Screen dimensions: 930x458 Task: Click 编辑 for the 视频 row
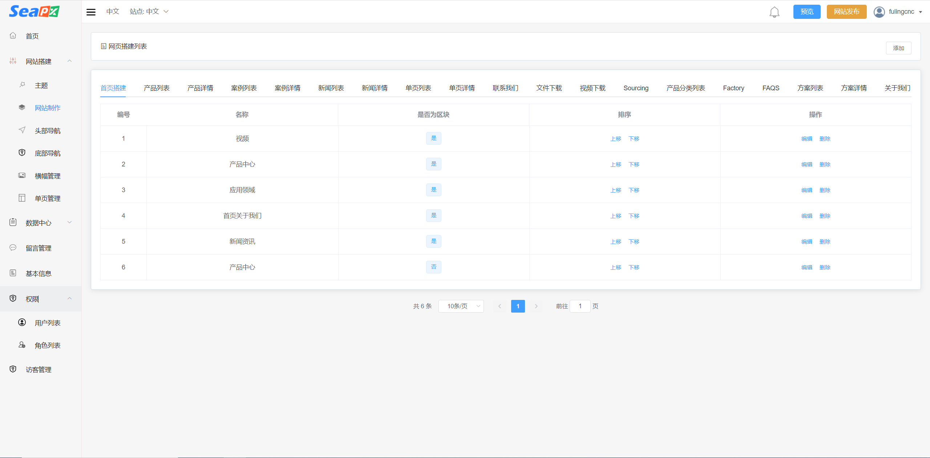pyautogui.click(x=807, y=139)
